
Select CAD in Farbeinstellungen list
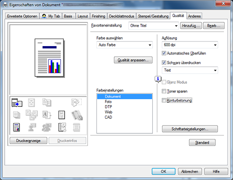(x=124, y=117)
